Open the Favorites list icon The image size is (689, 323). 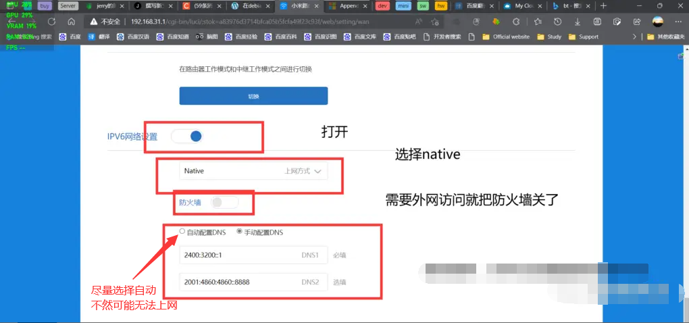(538, 22)
